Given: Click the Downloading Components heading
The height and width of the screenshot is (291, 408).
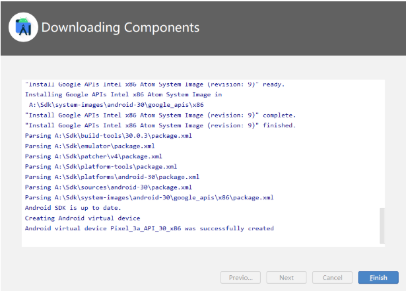Looking at the screenshot, I should (x=120, y=27).
